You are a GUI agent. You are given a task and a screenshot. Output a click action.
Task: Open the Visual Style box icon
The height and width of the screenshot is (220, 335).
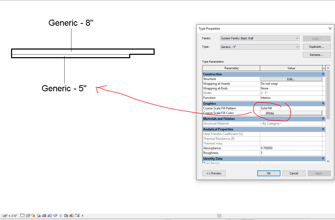(28, 215)
